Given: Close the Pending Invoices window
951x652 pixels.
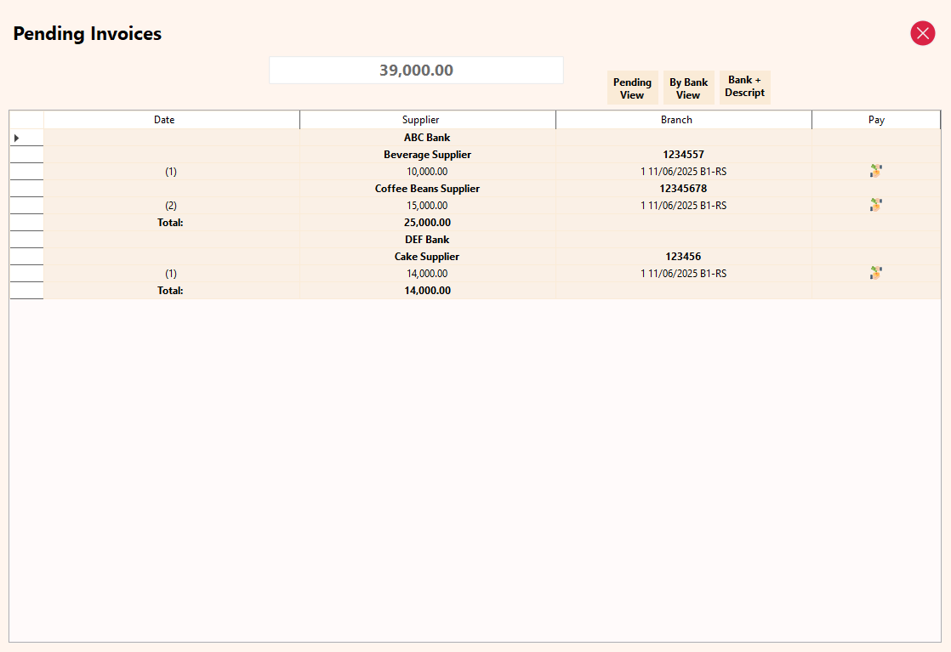Looking at the screenshot, I should tap(922, 33).
